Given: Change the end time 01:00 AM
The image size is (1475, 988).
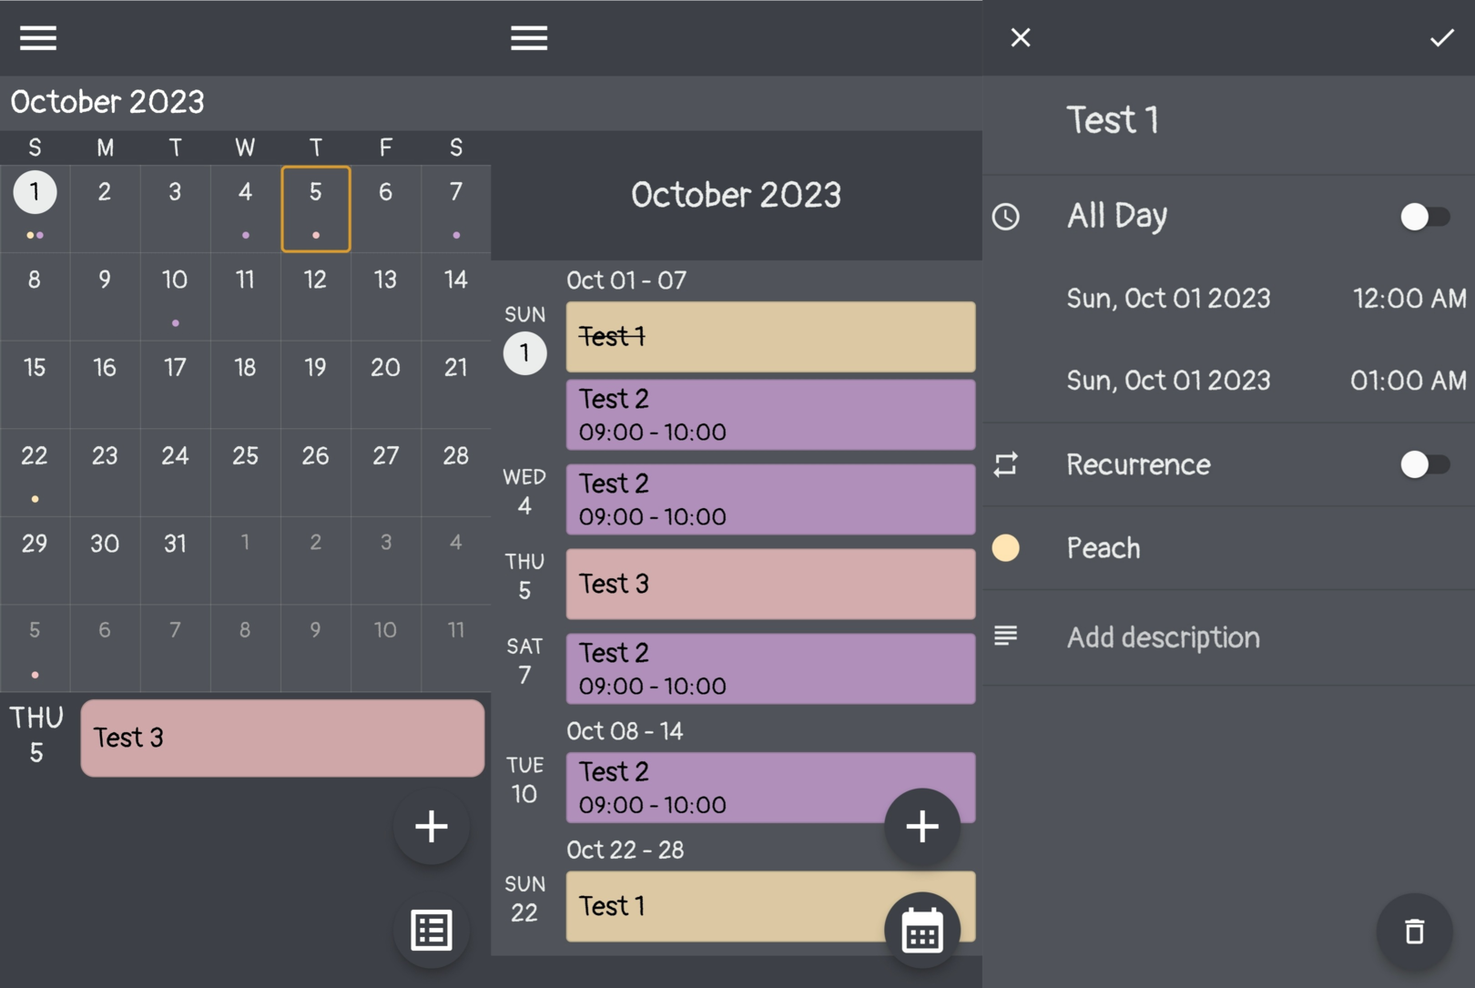Looking at the screenshot, I should point(1408,380).
